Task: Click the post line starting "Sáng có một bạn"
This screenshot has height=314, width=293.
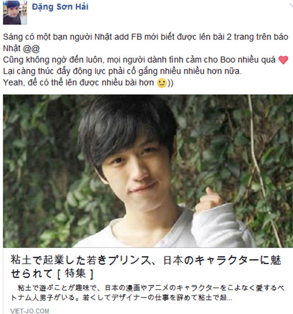Action: pyautogui.click(x=146, y=37)
